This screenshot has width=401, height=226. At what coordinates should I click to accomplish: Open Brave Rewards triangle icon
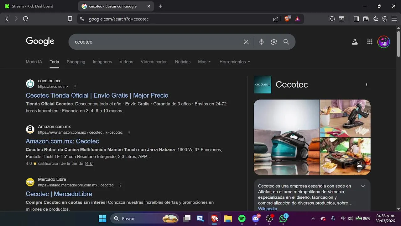[x=297, y=19]
